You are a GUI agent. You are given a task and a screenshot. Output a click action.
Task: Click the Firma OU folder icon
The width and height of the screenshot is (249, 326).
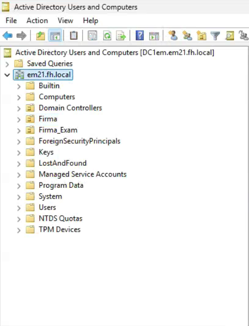point(30,119)
